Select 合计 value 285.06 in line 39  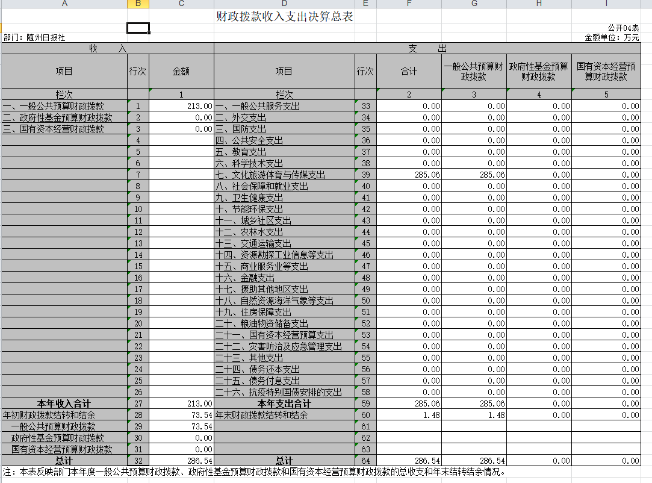click(409, 175)
